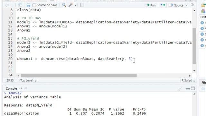
Task: Click the horizontal scroll right arrow
Action: [x=190, y=75]
